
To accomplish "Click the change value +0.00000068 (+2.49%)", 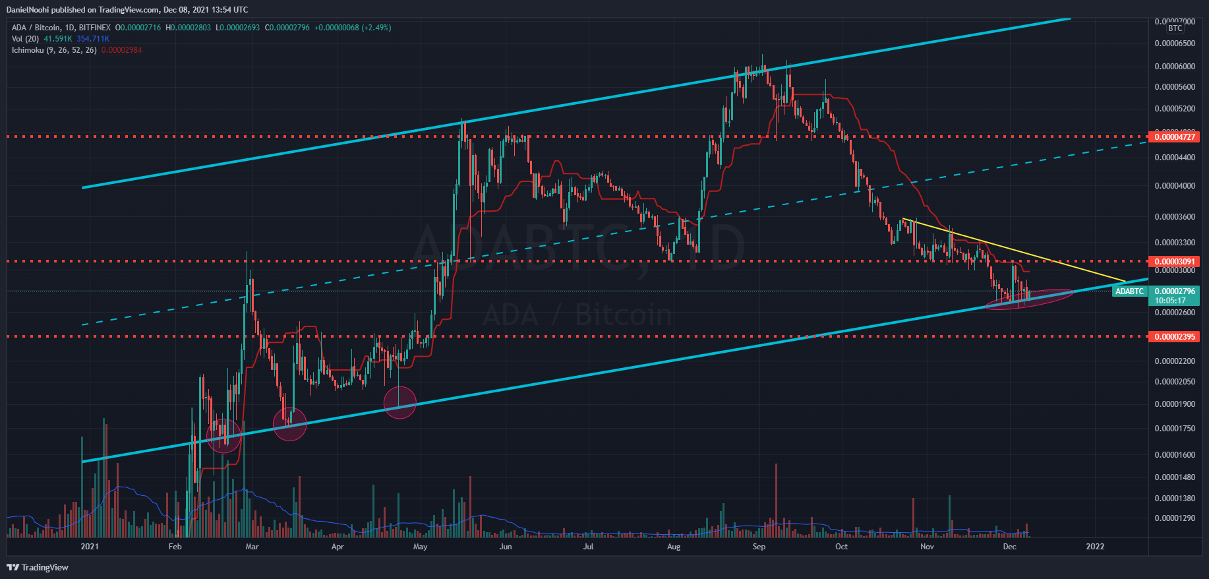I will (x=353, y=28).
